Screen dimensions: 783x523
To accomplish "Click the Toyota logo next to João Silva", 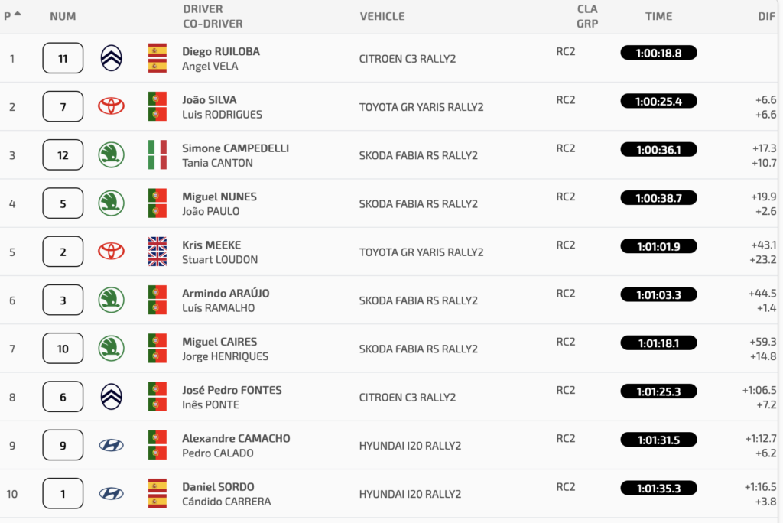I will tap(111, 106).
